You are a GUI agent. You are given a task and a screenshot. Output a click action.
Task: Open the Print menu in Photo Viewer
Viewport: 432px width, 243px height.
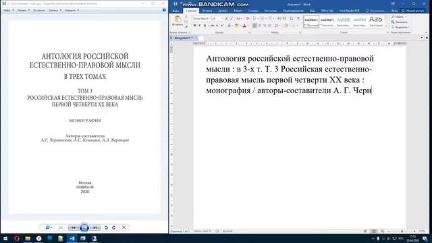pyautogui.click(x=23, y=10)
